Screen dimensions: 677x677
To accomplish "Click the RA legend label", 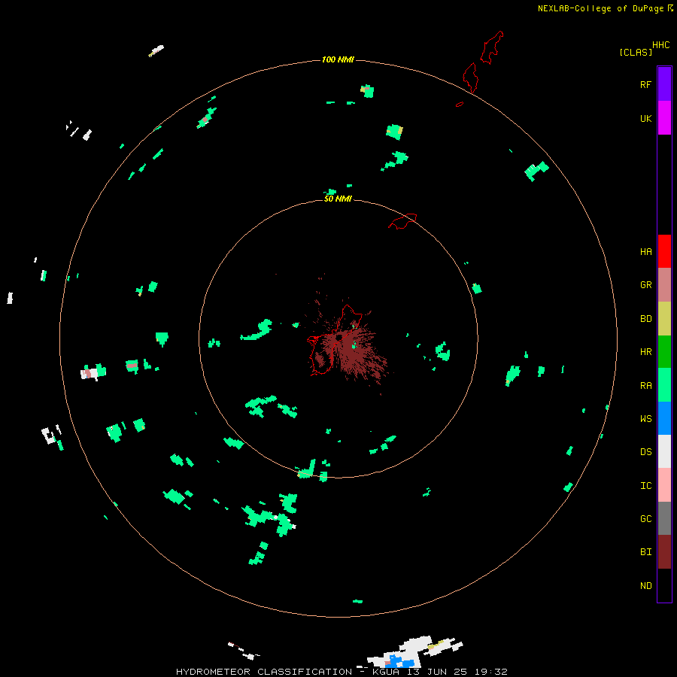I will tap(645, 386).
